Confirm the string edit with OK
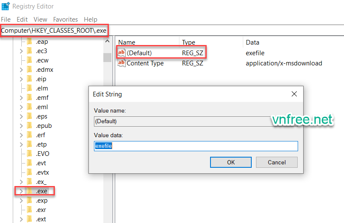 coord(230,162)
